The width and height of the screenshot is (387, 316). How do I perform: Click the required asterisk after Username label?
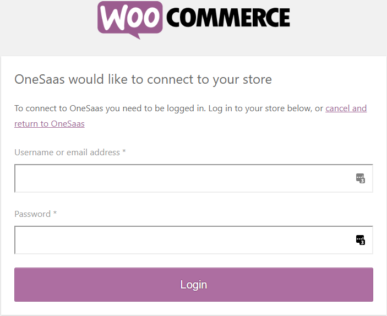pos(124,151)
